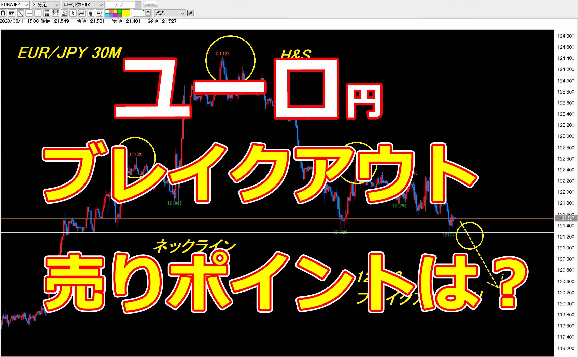Click the 123.000 price axis label
The image size is (578, 357).
tap(566, 136)
